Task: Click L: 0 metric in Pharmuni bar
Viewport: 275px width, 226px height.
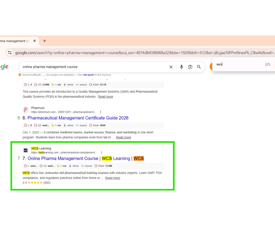Action: click(x=28, y=125)
